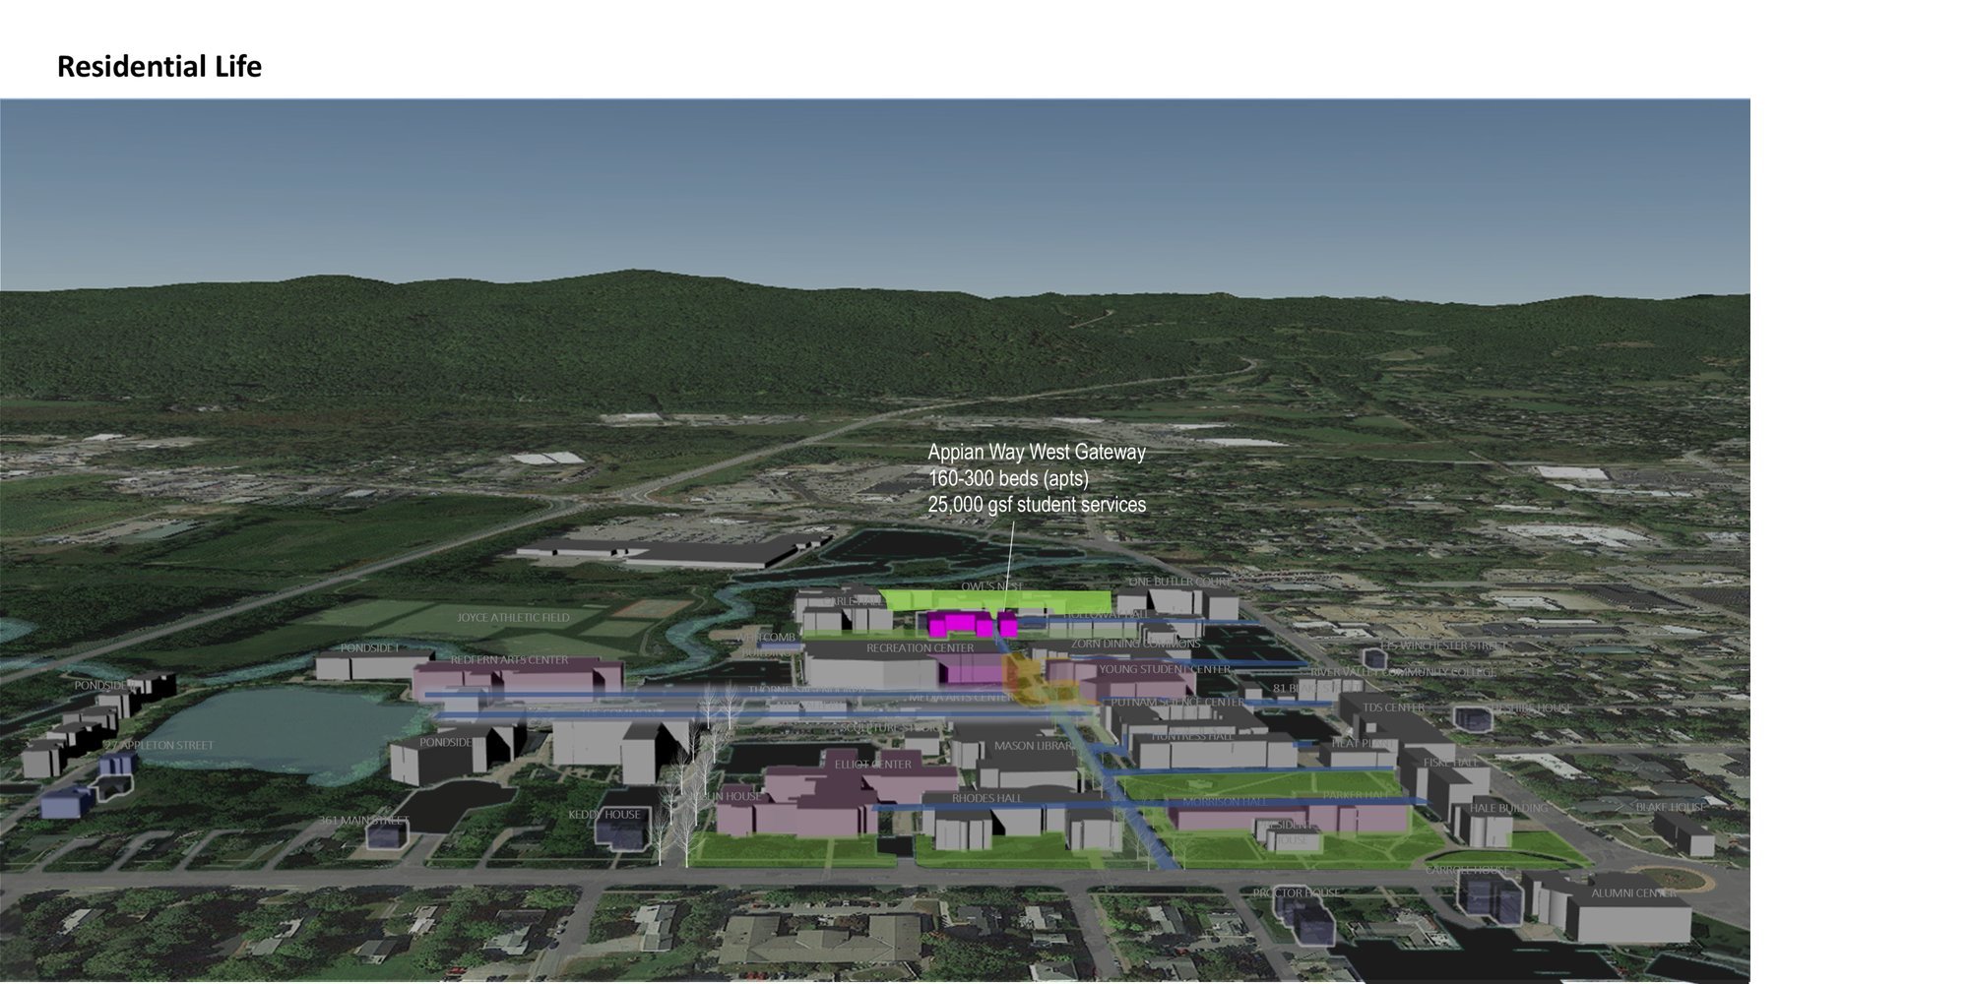Select the 'OWL'S NEST' label
This screenshot has height=984, width=1969.
[992, 586]
